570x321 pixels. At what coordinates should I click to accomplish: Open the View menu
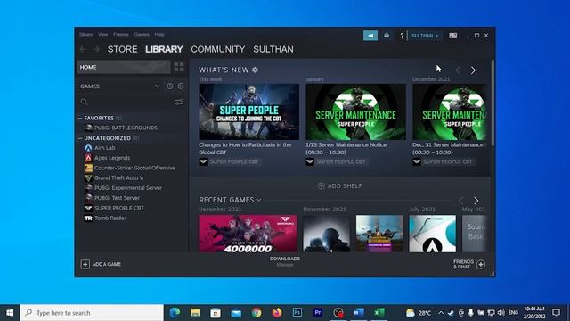103,34
